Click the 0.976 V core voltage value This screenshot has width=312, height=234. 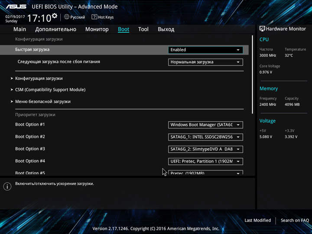point(266,72)
